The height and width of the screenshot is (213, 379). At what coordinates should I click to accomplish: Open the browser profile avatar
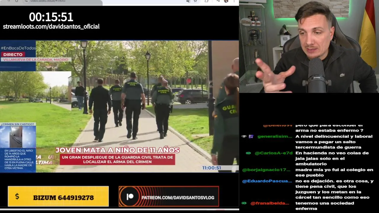tap(226, 1)
